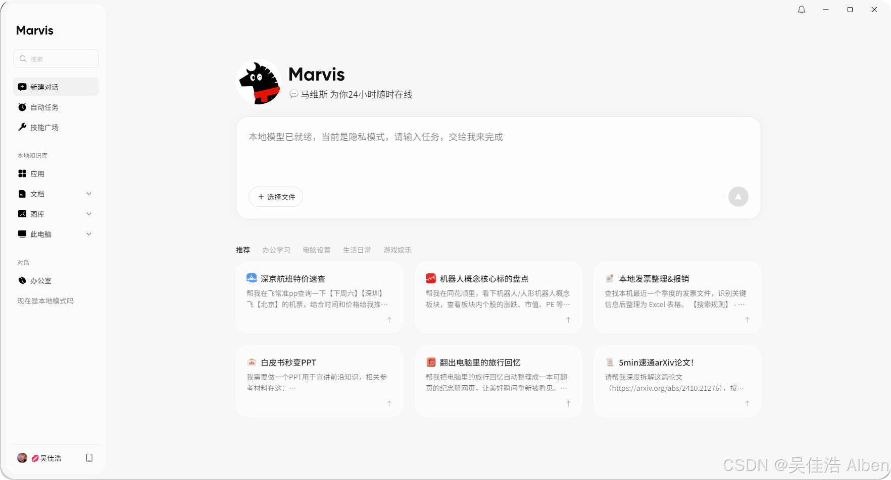Click the 5min速通arXiv论文 card icon
This screenshot has width=891, height=480.
(x=610, y=362)
